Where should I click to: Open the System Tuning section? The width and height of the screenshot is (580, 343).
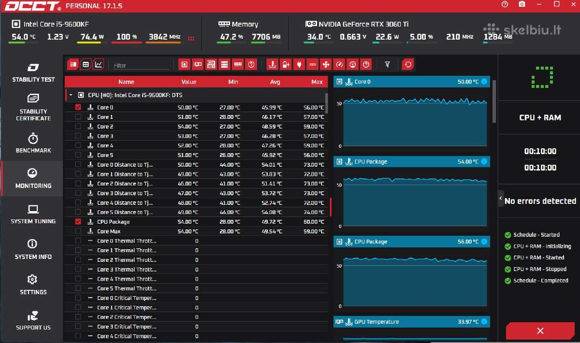coord(33,214)
